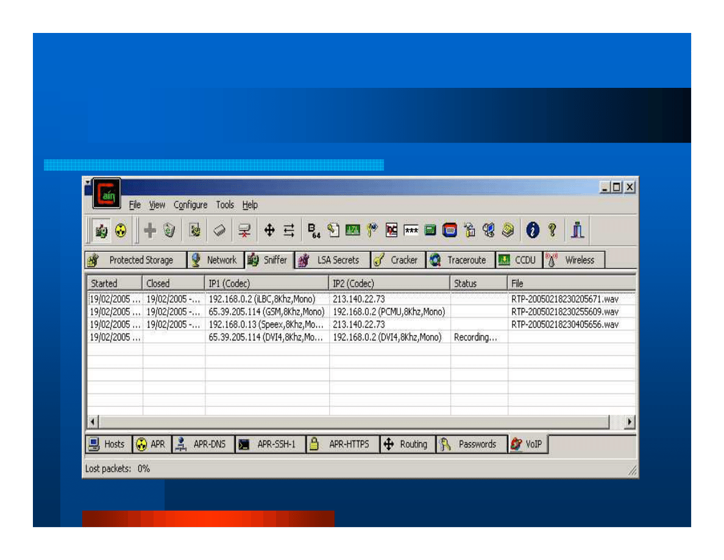Click the horizontal scrollbar right arrow
This screenshot has height=560, width=724.
[630, 422]
